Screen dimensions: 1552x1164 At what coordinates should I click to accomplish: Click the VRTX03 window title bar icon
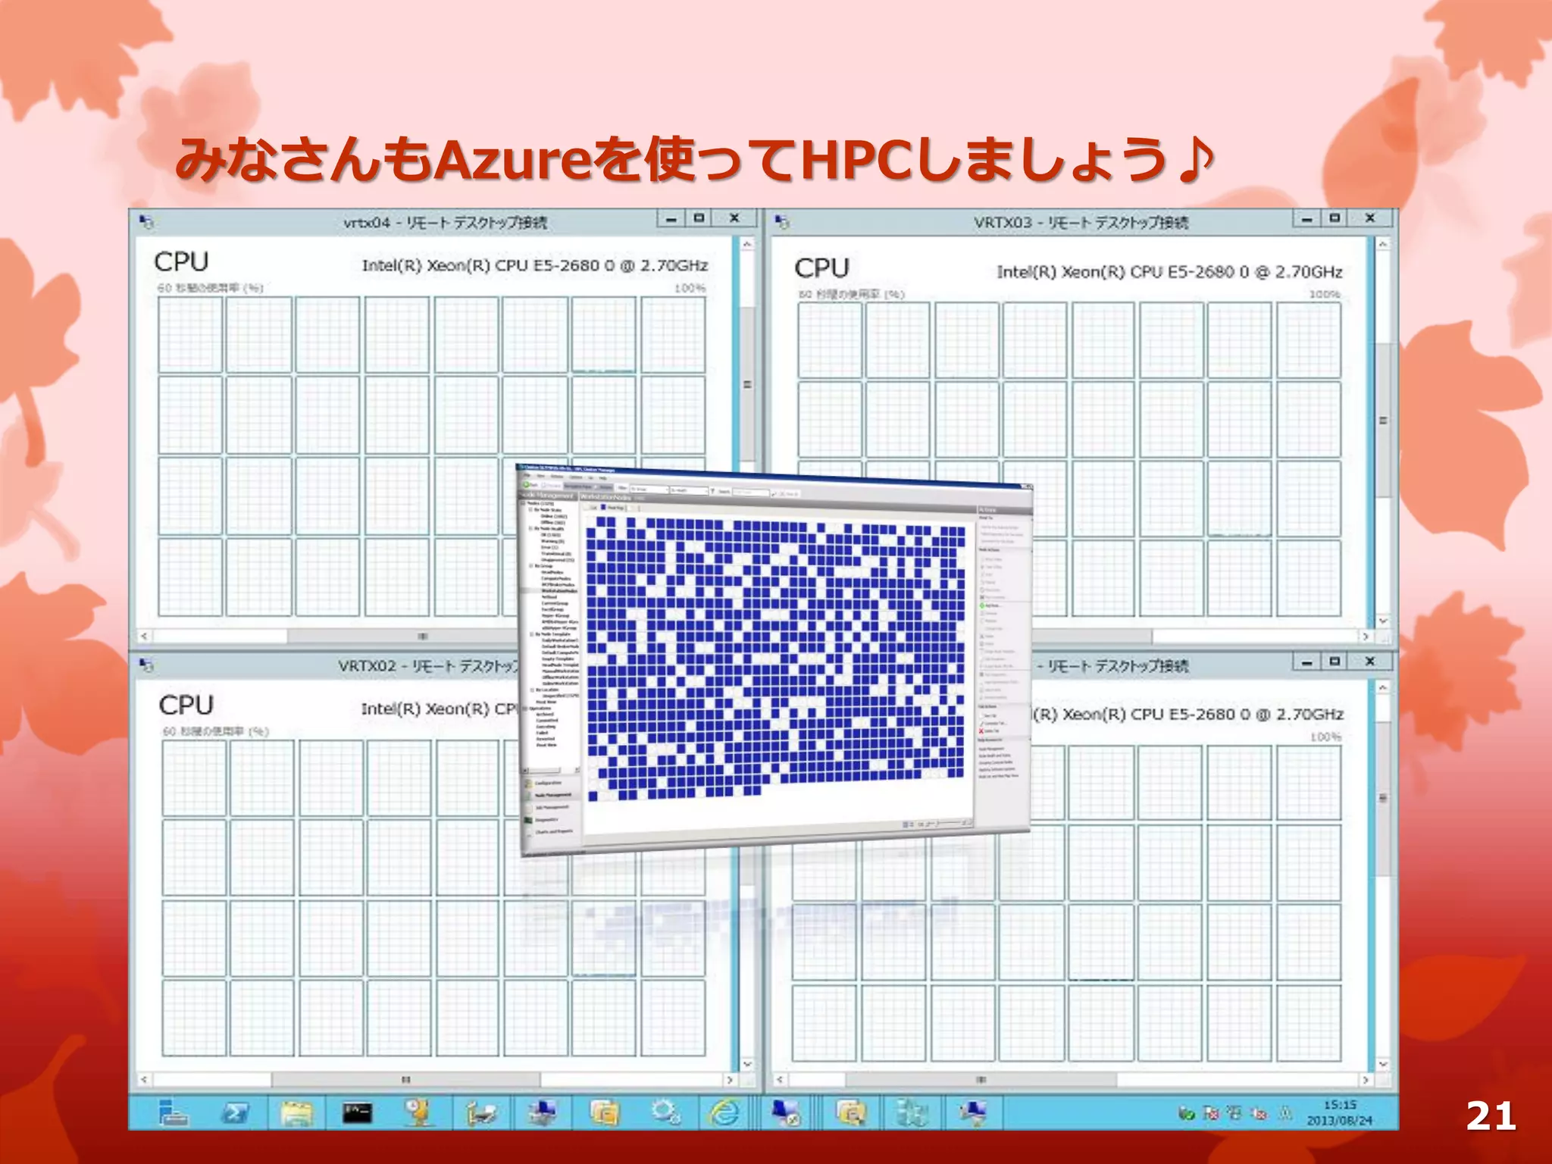[782, 221]
